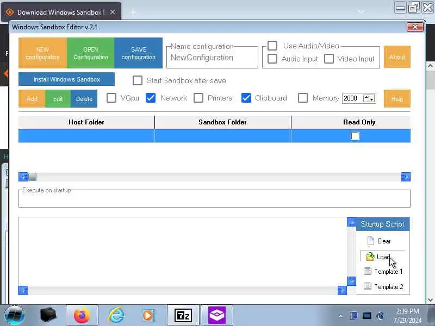Click the purple Sandbox Editor taskbar icon
435x326 pixels.
pos(217,316)
